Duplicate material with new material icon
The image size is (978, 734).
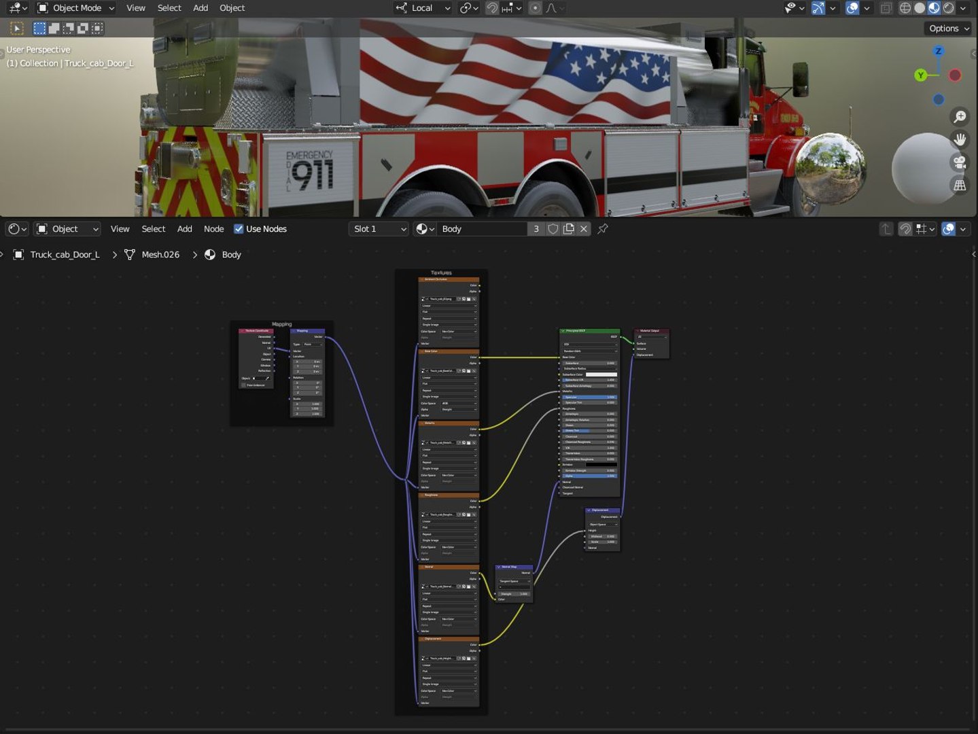[x=569, y=229]
